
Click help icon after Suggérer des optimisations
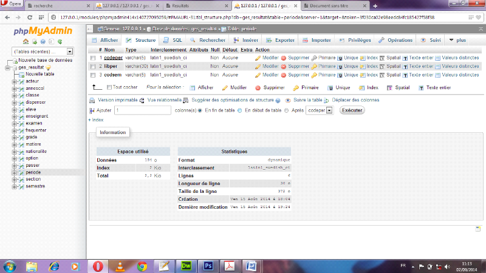coord(278,100)
